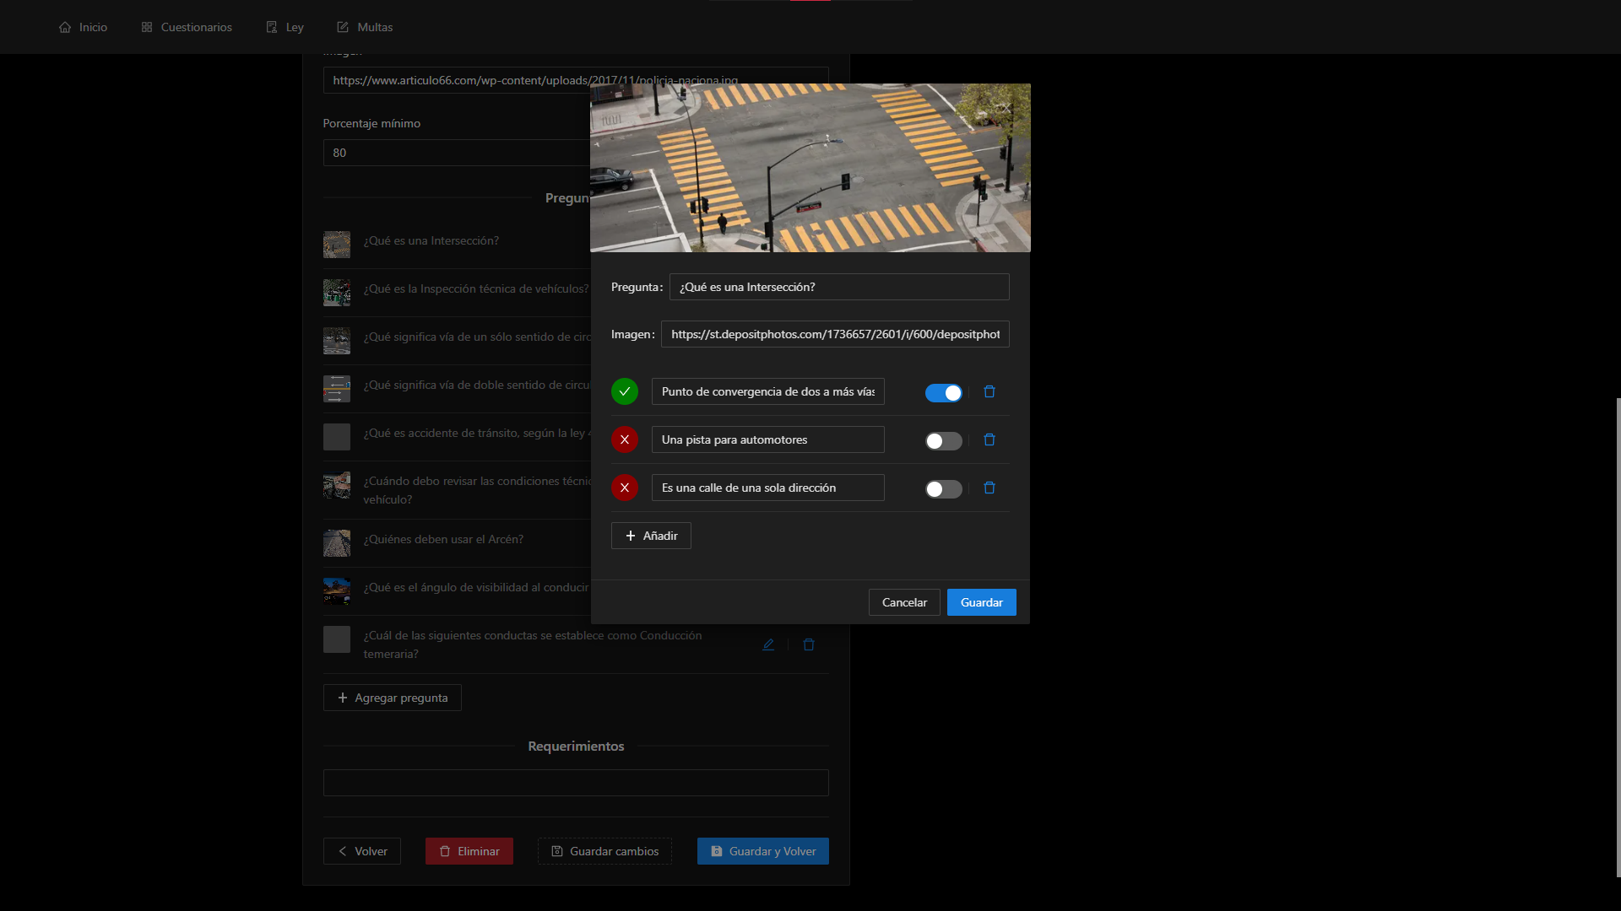Click the Guardar button in dialog
Image resolution: width=1621 pixels, height=911 pixels.
coord(981,602)
